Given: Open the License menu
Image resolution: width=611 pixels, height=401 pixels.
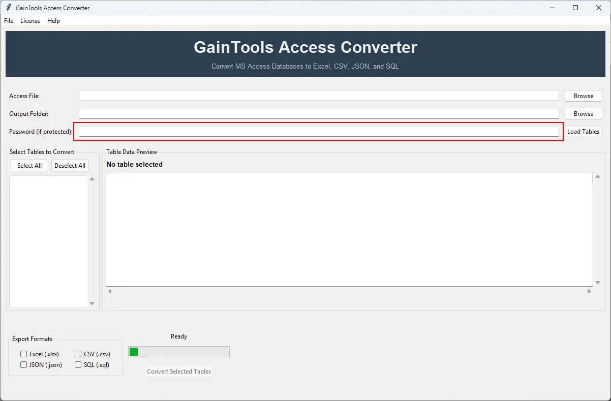Looking at the screenshot, I should point(30,21).
